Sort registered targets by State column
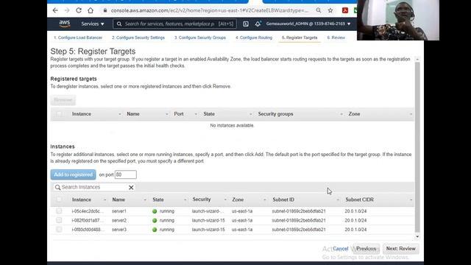The height and width of the screenshot is (265, 471). click(x=227, y=114)
